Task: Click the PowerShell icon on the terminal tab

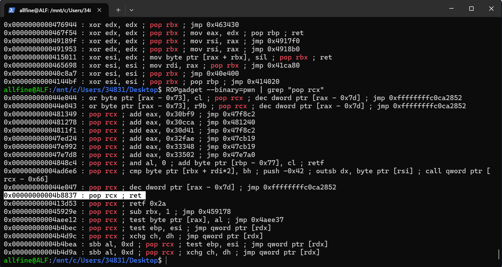Action: (12, 10)
